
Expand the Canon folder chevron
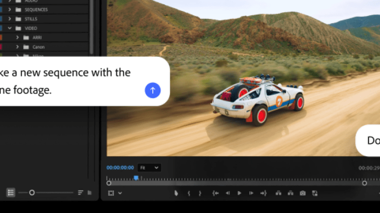[17, 47]
